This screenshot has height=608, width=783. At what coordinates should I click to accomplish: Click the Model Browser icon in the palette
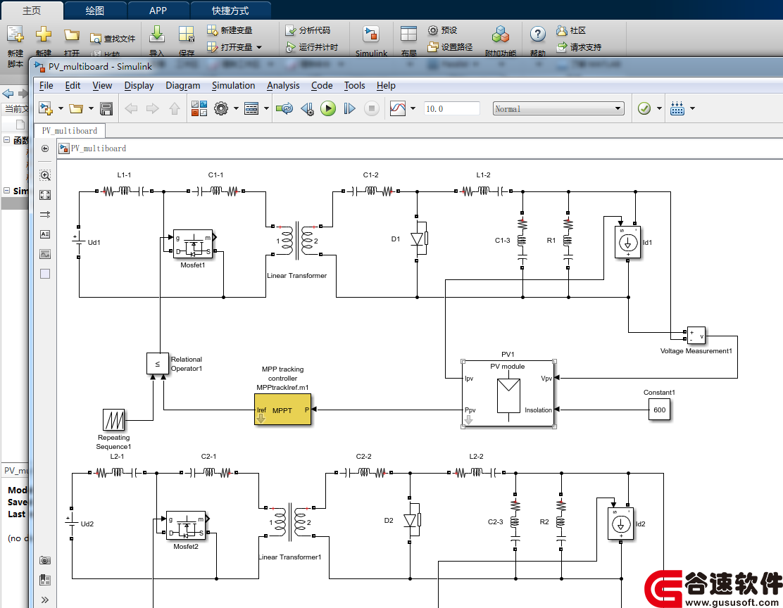pos(45,580)
